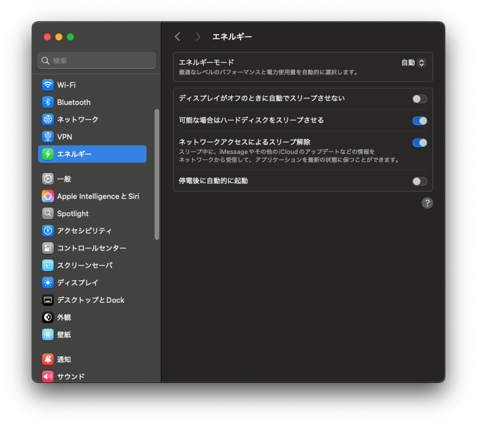Click スクリーンセーバ label text
The height and width of the screenshot is (425, 477).
pyautogui.click(x=85, y=266)
